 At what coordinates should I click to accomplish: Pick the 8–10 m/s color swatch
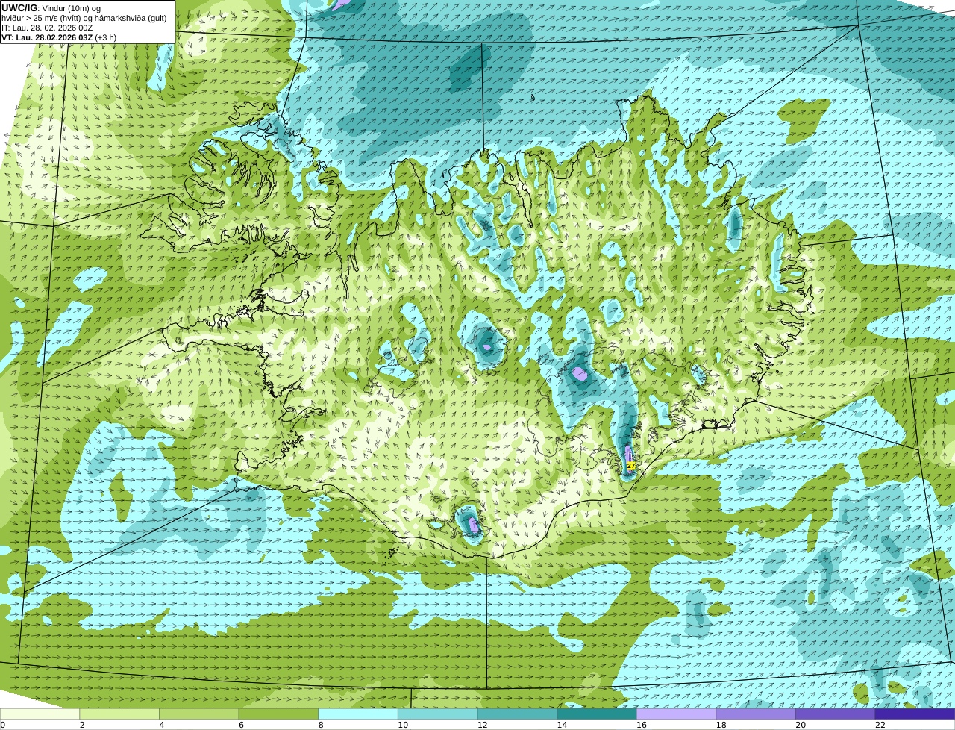point(358,714)
